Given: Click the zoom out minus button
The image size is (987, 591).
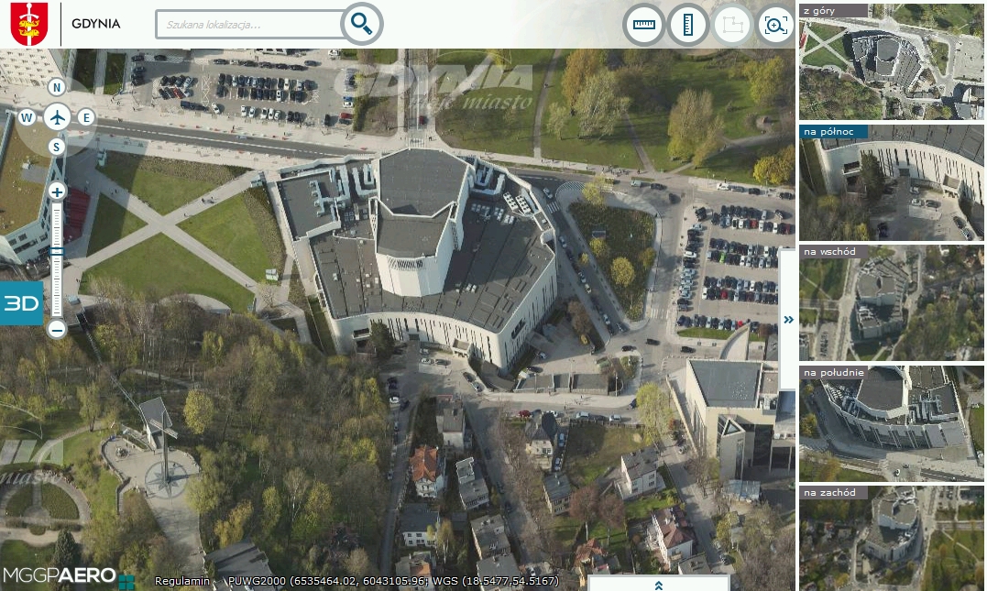Looking at the screenshot, I should (x=57, y=328).
